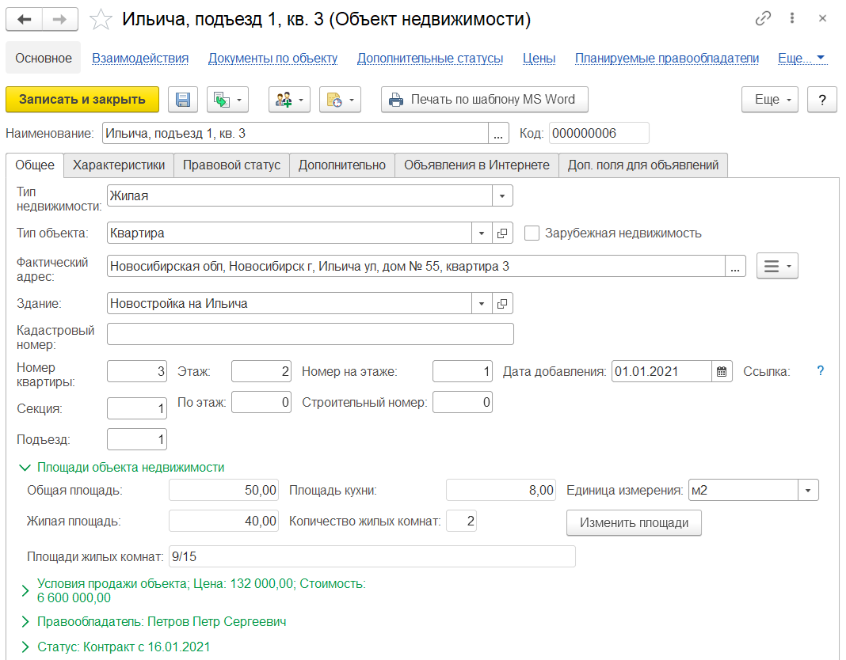Open Еще... navigation links dropdown
Viewport: 846px width, 660px height.
(801, 59)
